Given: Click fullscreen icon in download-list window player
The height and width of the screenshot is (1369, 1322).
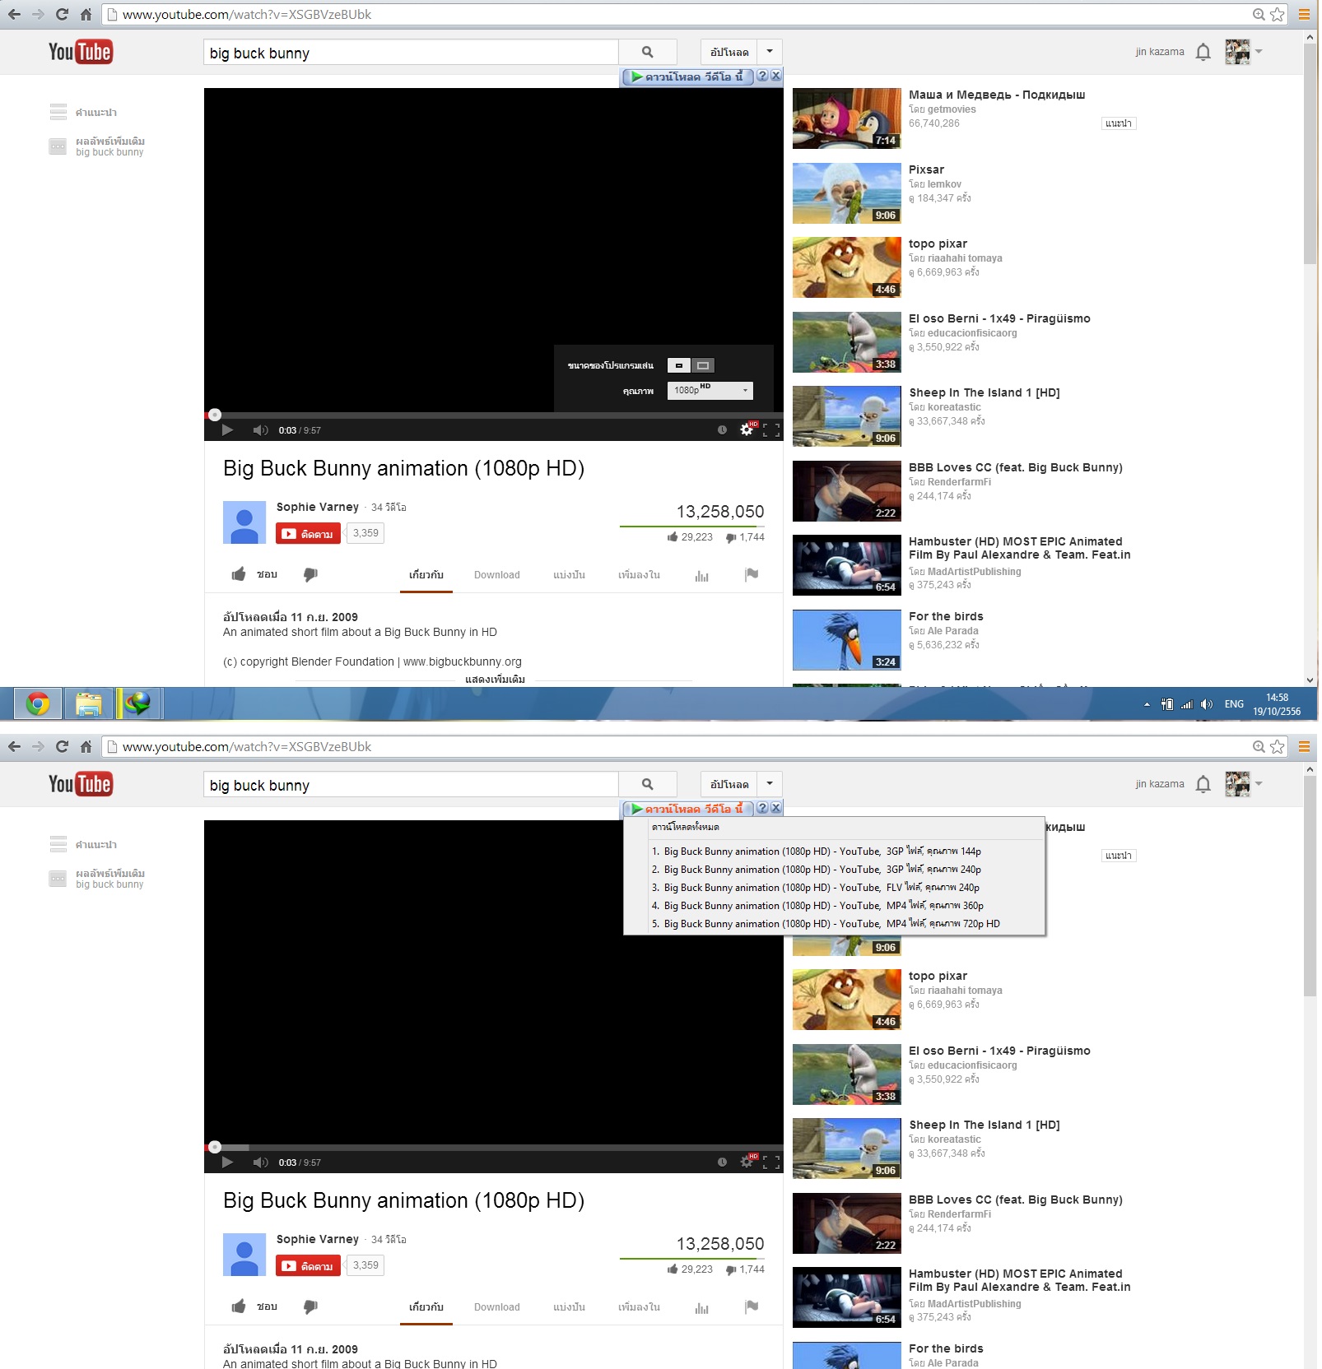Looking at the screenshot, I should 771,1162.
